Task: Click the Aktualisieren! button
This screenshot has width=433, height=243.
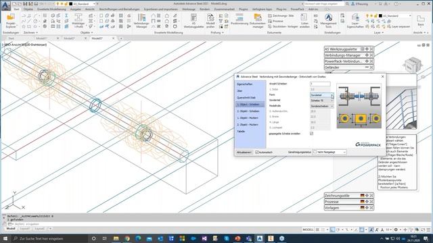Action: click(244, 152)
